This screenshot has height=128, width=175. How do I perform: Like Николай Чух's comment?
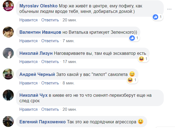29,109
